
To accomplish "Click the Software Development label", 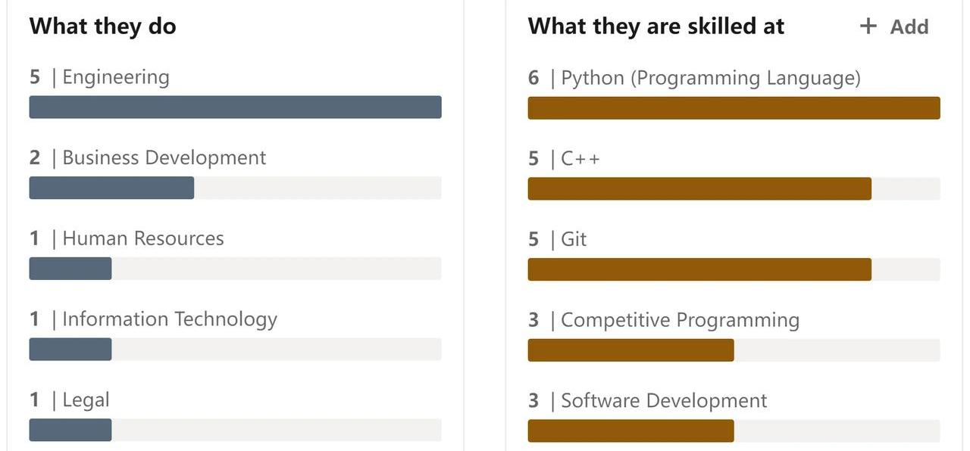I will coord(664,401).
